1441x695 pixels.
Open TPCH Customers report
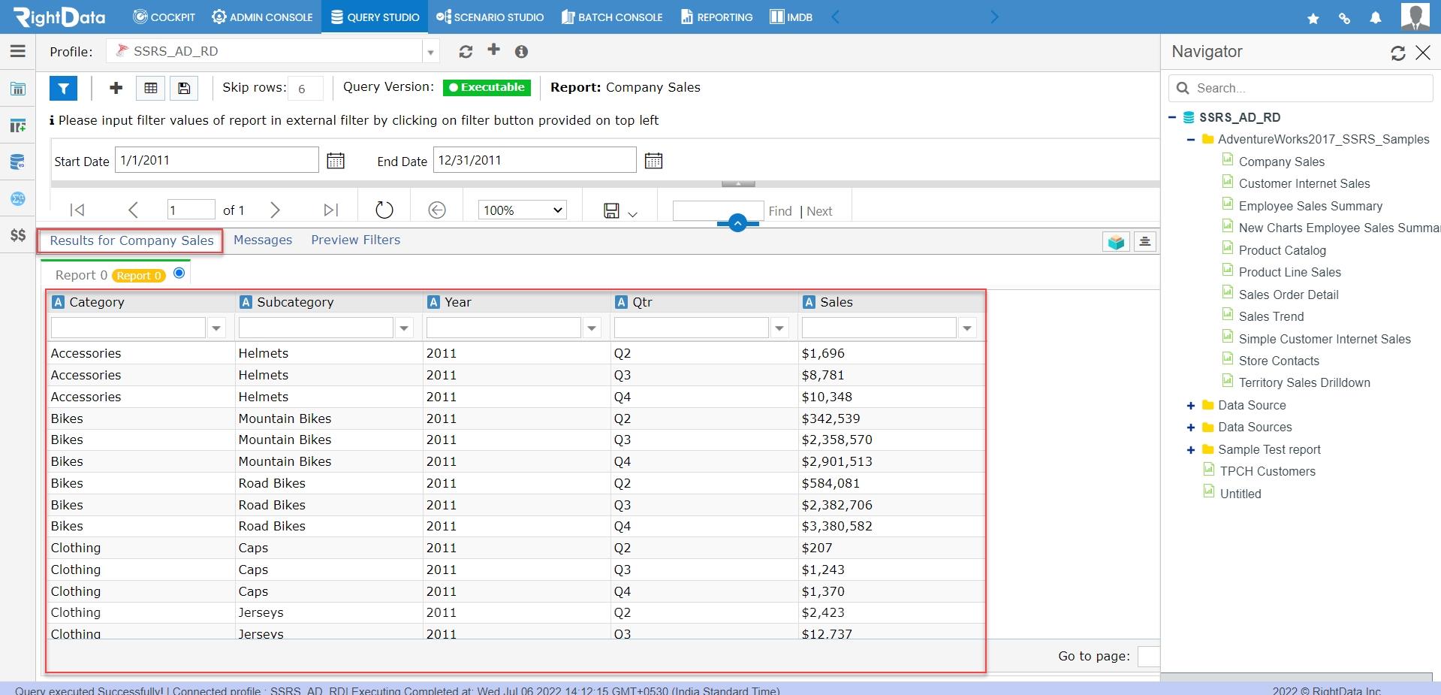tap(1268, 472)
